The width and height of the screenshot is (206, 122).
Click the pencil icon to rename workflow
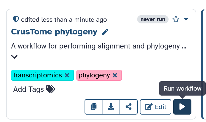click(105, 32)
